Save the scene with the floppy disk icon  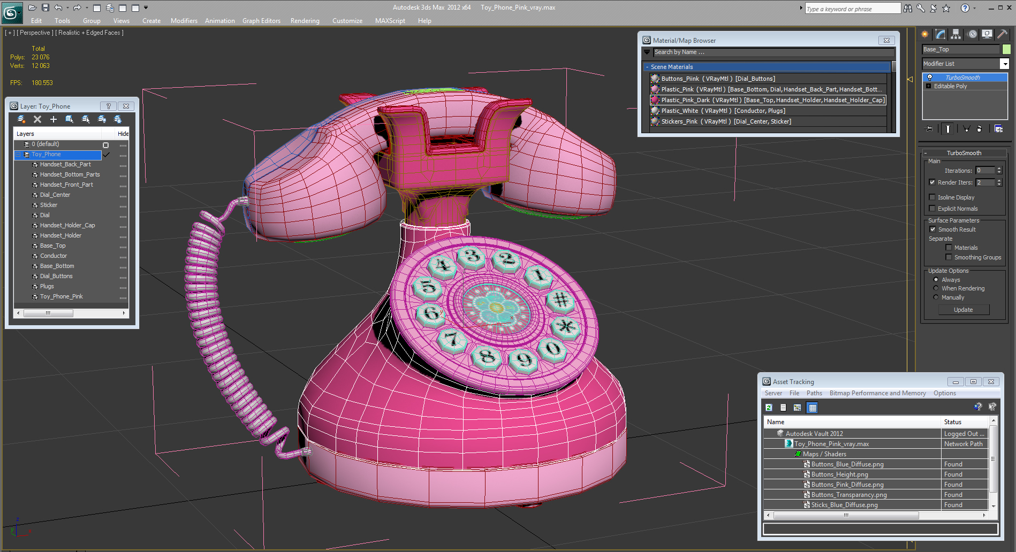46,7
